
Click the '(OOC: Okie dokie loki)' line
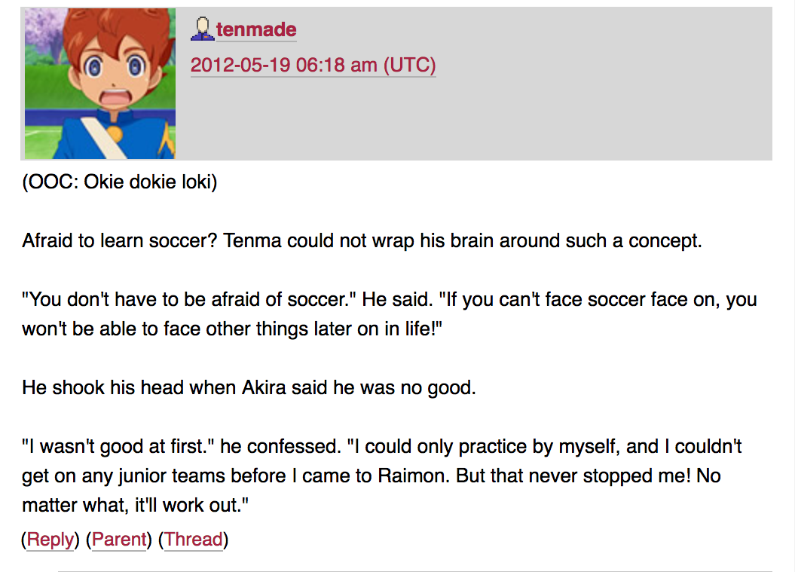pos(120,183)
